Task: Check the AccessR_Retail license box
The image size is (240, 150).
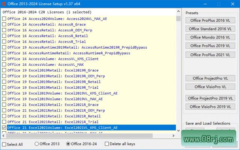Action: (x=4, y=36)
